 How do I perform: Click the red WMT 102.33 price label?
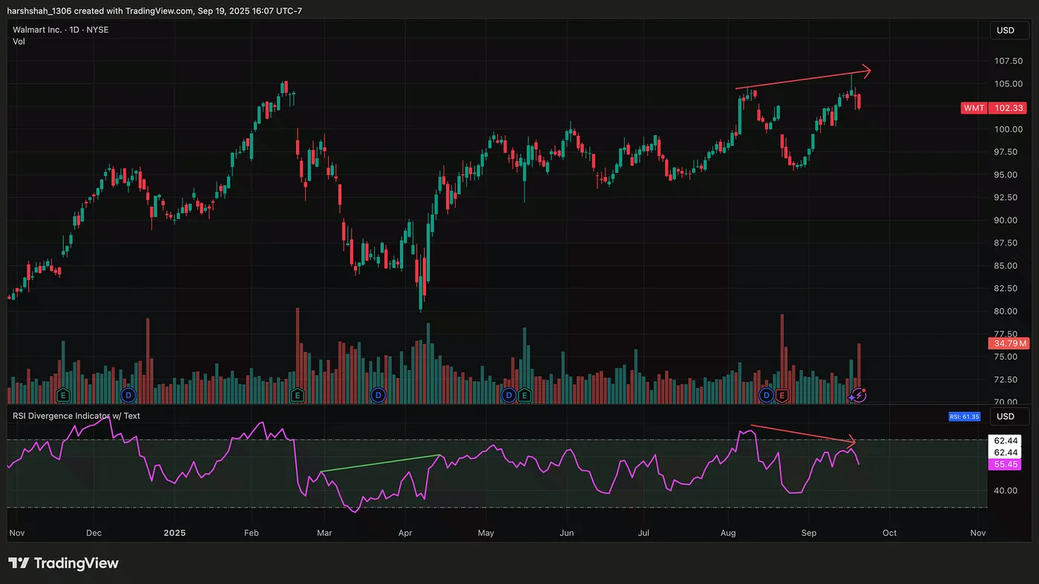pyautogui.click(x=994, y=108)
